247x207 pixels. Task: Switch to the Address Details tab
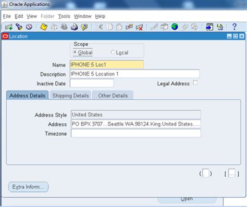point(28,95)
